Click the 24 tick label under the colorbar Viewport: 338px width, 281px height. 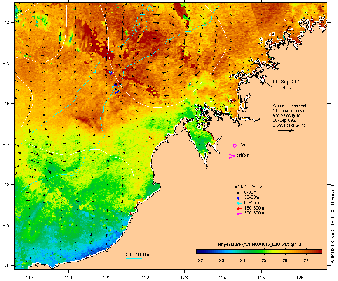point(243,260)
